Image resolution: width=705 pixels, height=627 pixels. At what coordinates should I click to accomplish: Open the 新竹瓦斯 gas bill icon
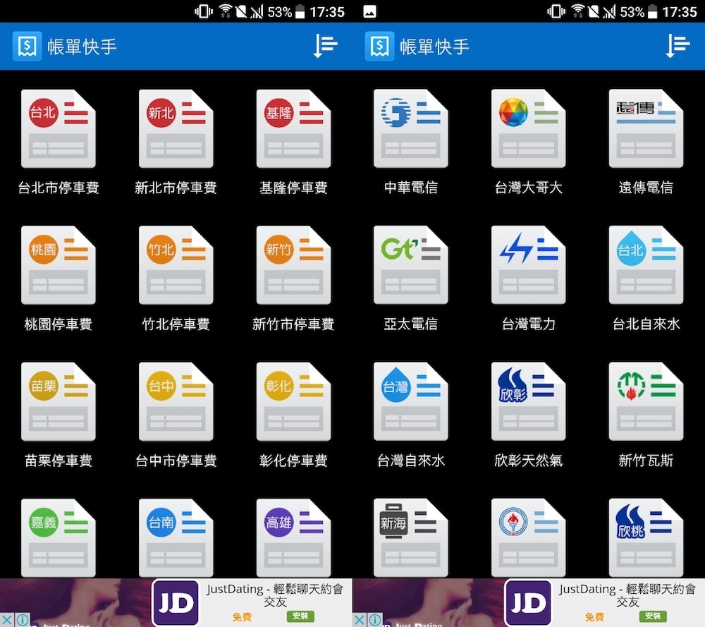(646, 401)
